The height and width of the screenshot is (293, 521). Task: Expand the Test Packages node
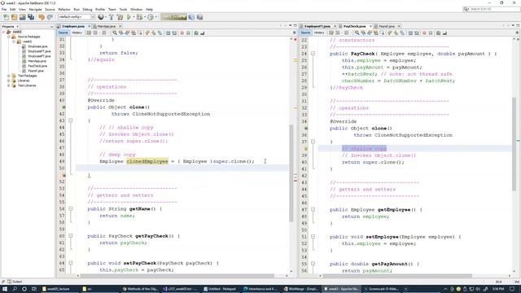click(9, 76)
